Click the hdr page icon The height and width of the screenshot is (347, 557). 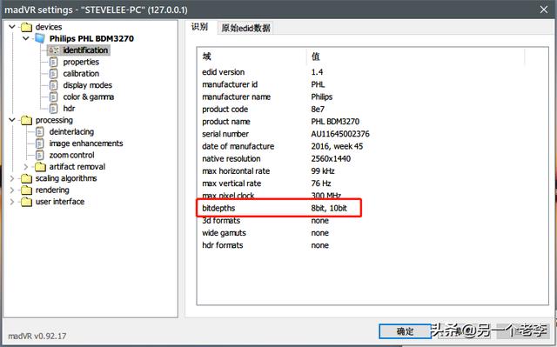(53, 109)
